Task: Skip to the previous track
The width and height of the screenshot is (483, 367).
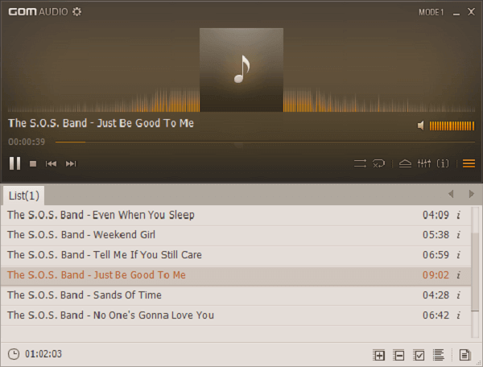Action: (x=52, y=164)
